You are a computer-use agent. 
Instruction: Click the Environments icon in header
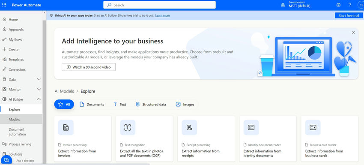pos(283,5)
